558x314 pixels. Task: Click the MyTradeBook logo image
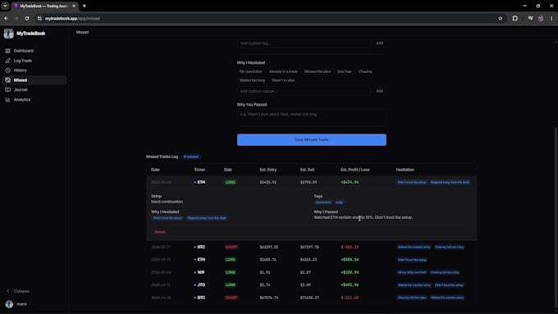[8, 34]
